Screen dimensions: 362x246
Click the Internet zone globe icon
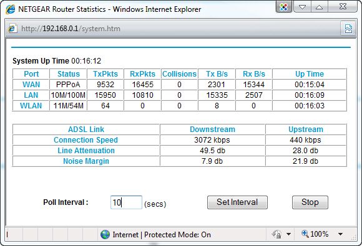coord(105,235)
